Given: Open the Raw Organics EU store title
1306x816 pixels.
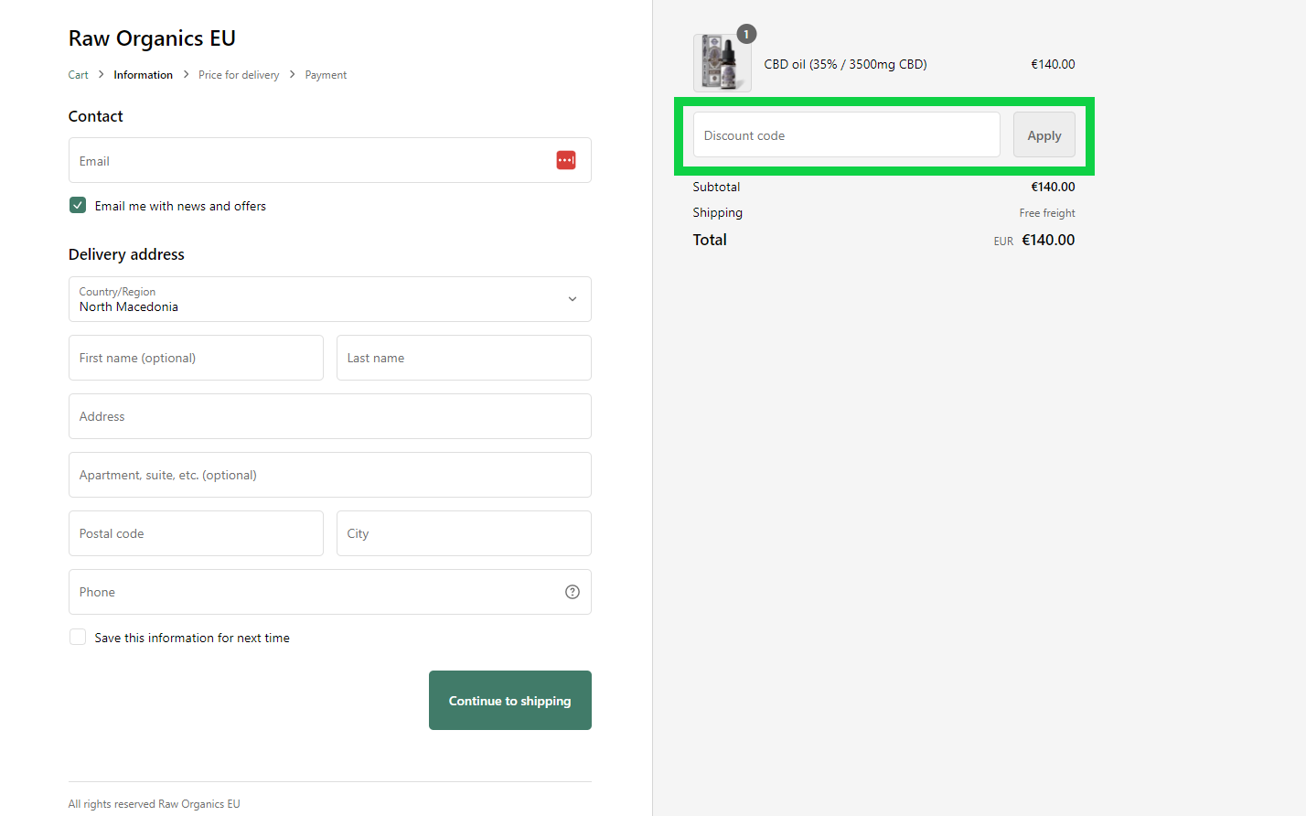Looking at the screenshot, I should [x=152, y=38].
